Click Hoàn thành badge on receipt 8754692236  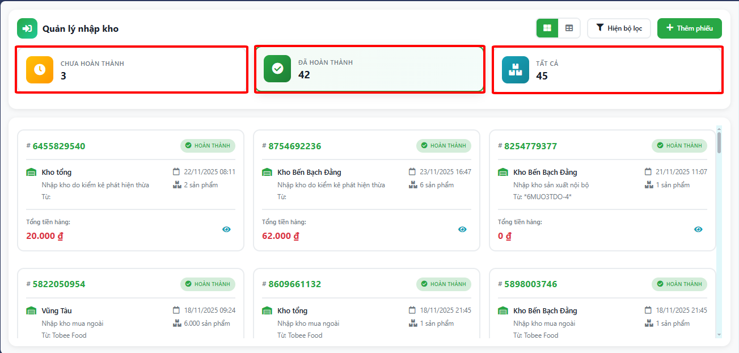click(444, 146)
